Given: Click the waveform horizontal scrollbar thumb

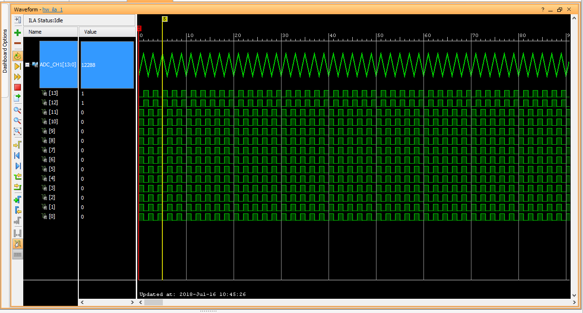Looking at the screenshot, I should click(153, 302).
